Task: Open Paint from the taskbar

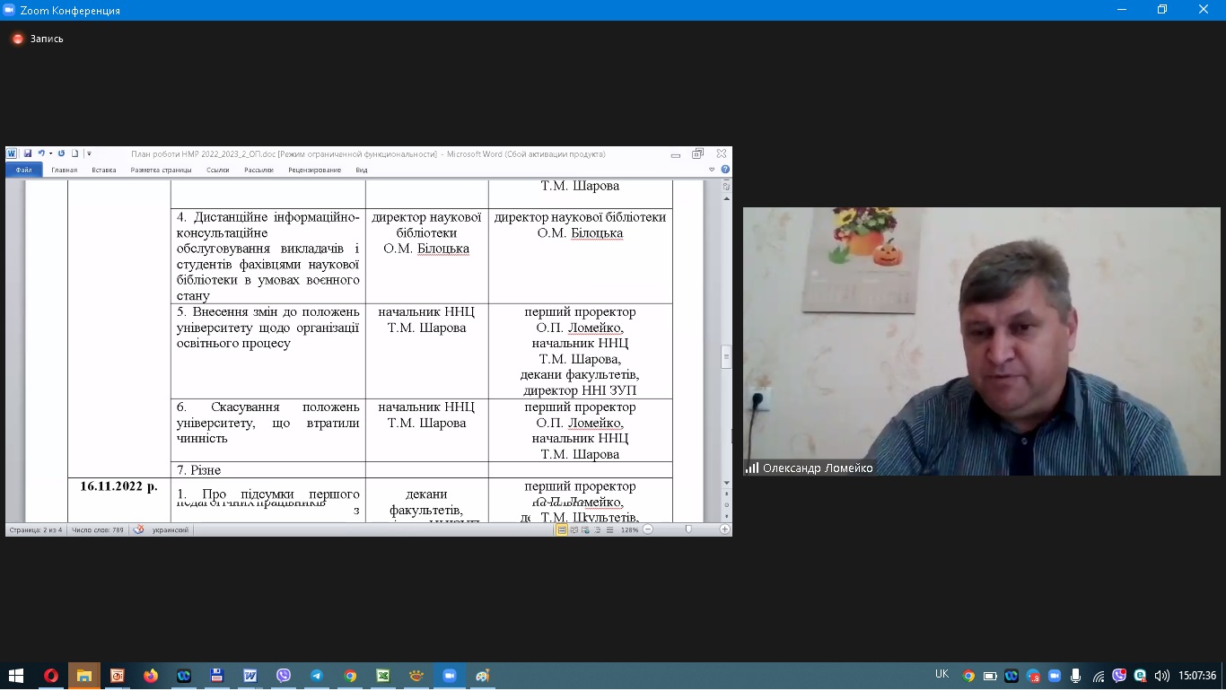Action: pyautogui.click(x=483, y=676)
